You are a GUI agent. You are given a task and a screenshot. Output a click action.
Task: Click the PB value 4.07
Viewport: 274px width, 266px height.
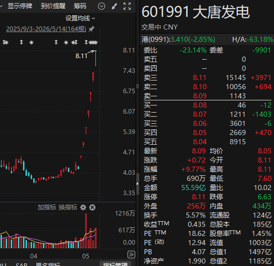click(198, 252)
